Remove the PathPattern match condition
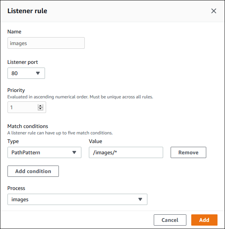 click(188, 152)
